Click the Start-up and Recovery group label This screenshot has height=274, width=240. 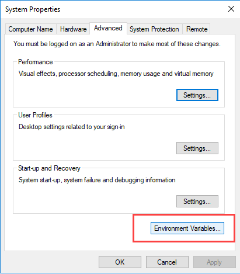pyautogui.click(x=49, y=168)
